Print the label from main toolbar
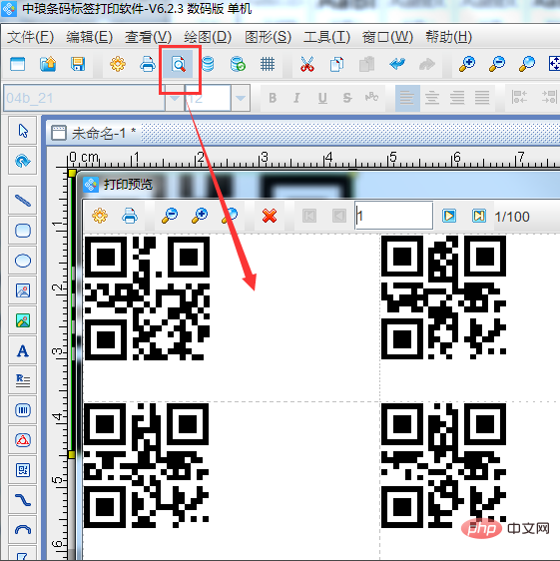Screen dimensions: 560x561 [x=148, y=65]
